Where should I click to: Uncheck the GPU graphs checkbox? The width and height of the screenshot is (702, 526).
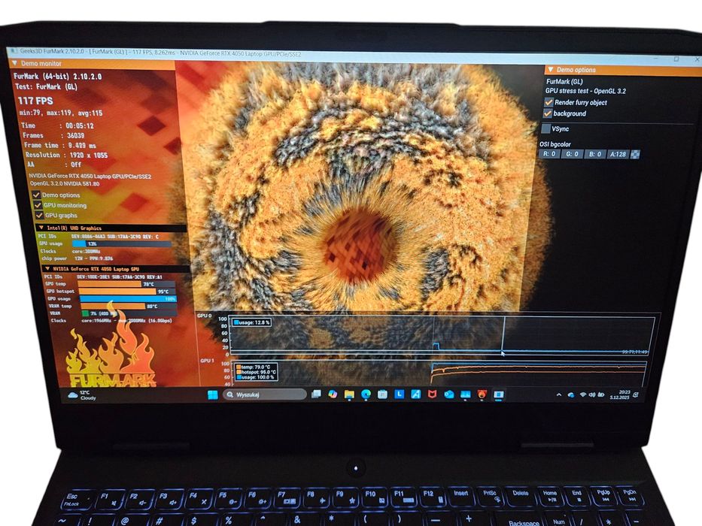tap(39, 216)
